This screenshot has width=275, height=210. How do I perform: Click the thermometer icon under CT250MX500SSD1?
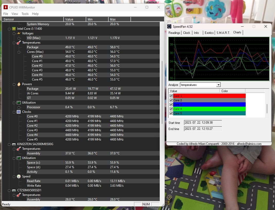[x=19, y=195]
